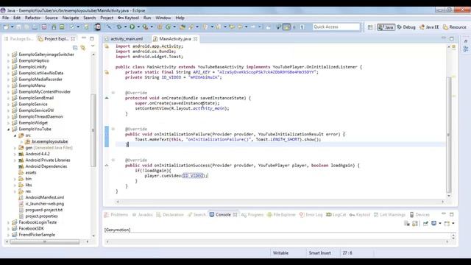Expand Android Private Libraries node
471x265 pixels.
[15, 160]
